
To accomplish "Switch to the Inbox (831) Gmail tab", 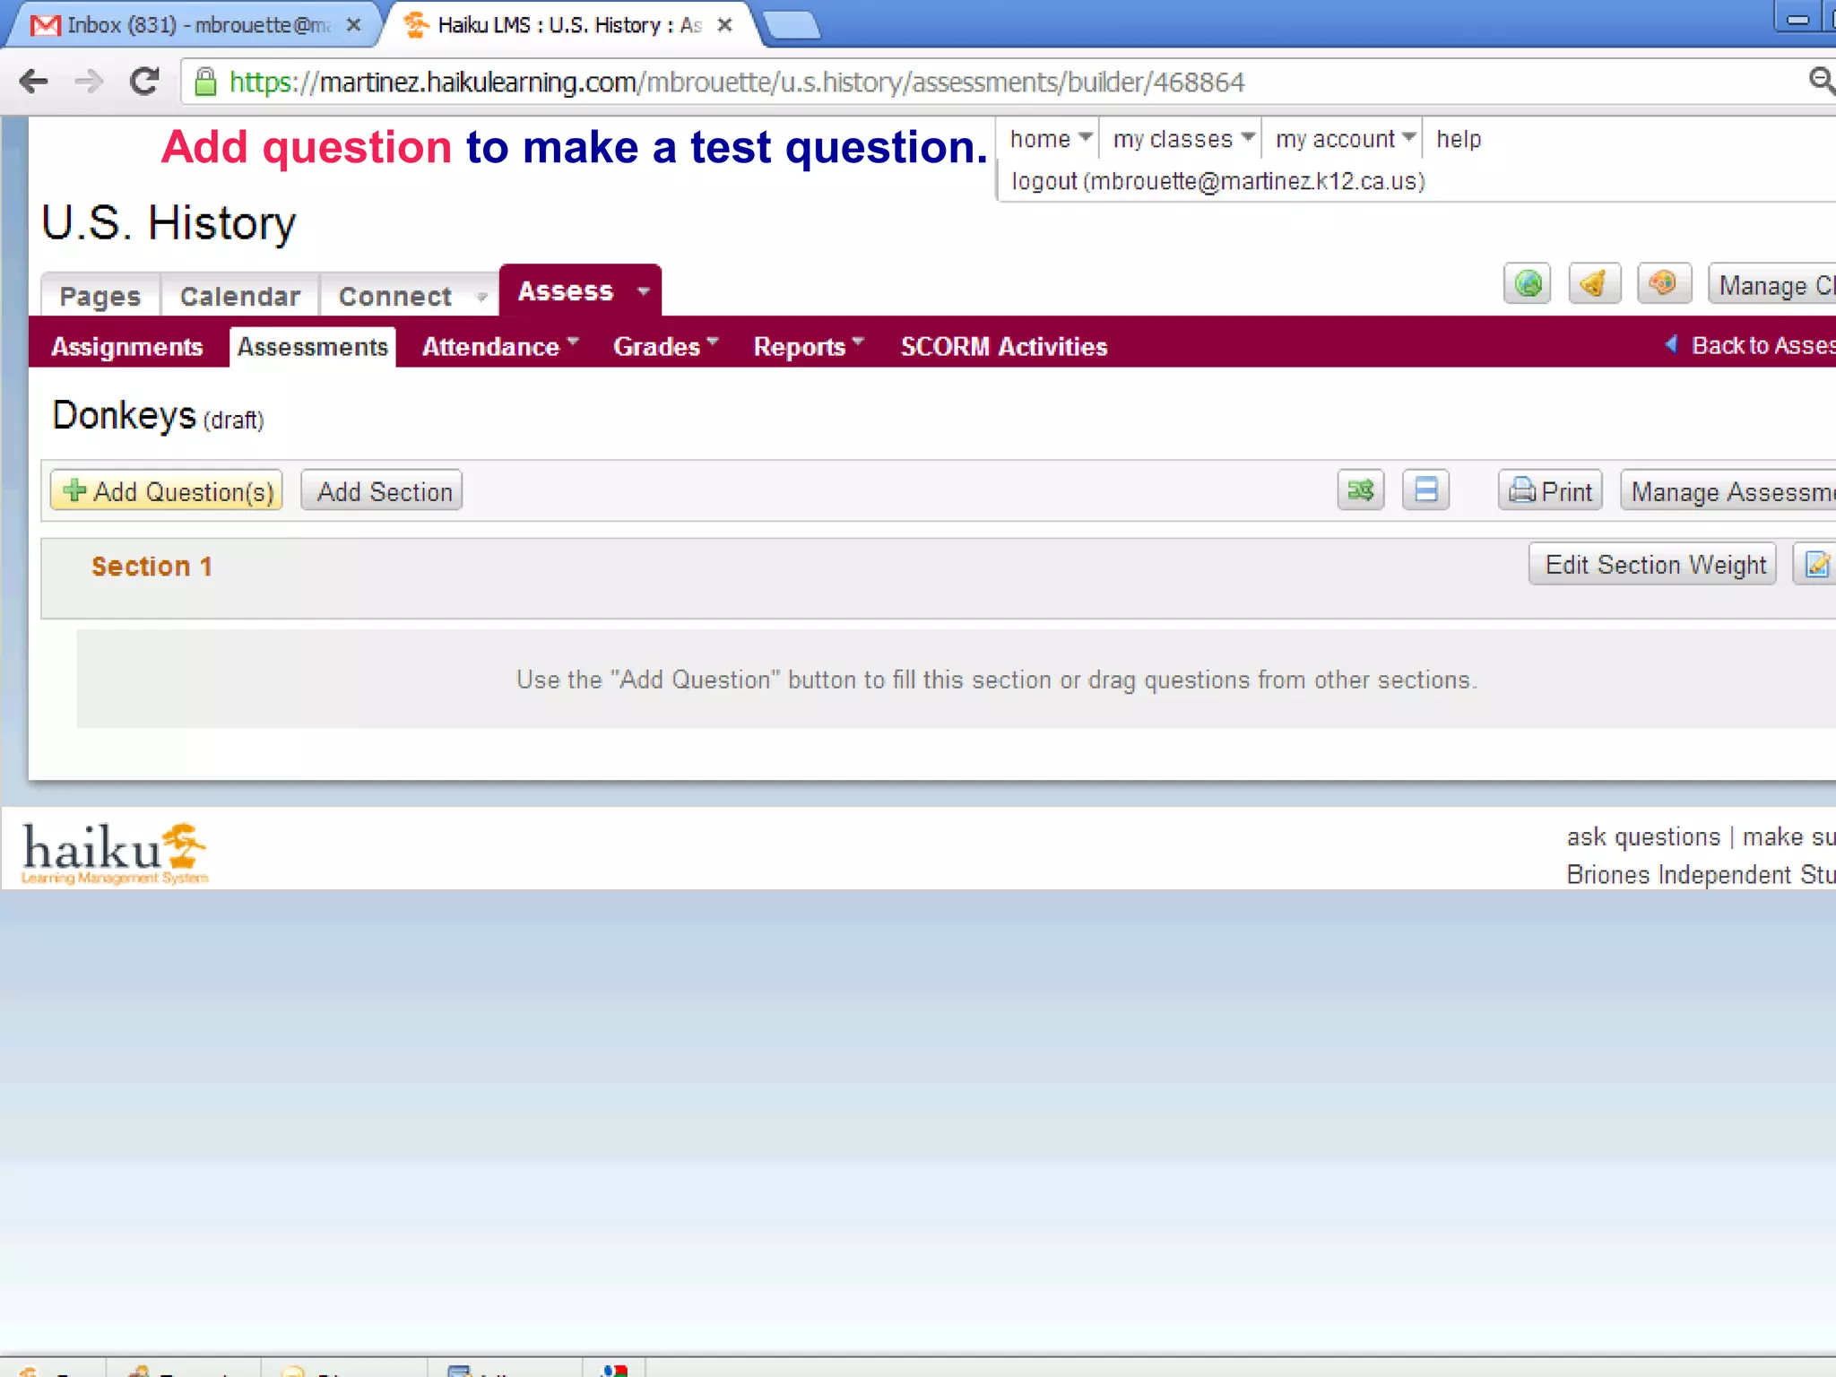I will click(195, 25).
